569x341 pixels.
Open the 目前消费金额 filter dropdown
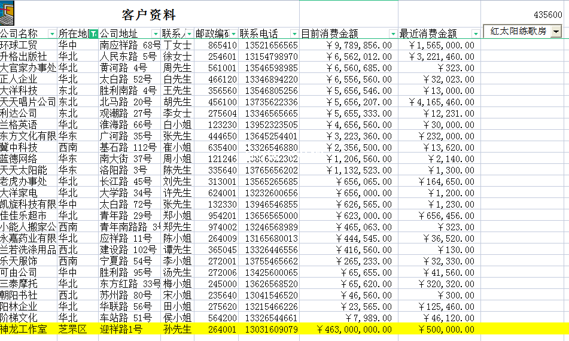tap(392, 34)
